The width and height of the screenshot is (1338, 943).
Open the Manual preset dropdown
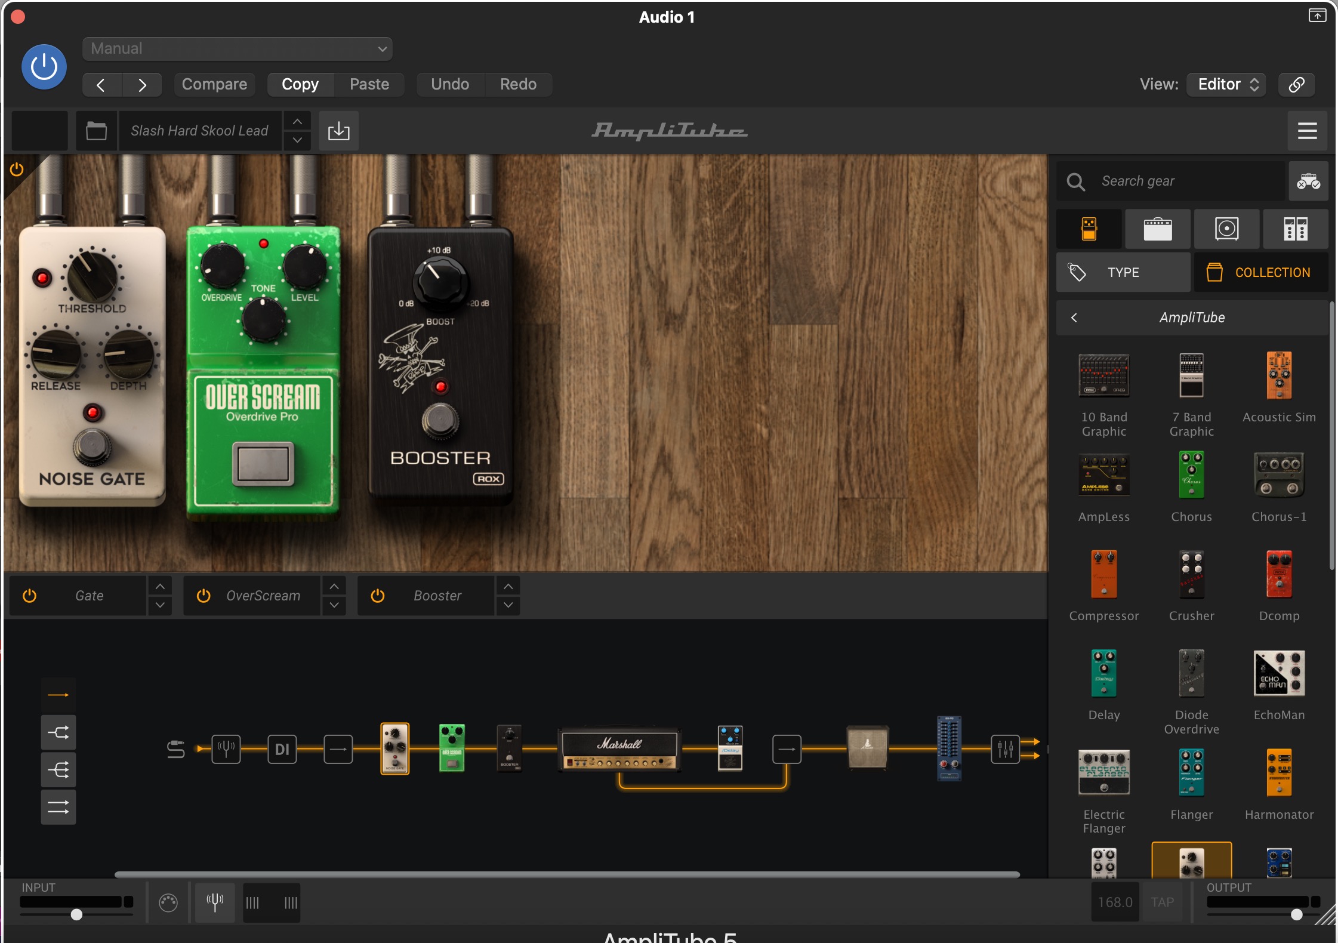point(237,49)
